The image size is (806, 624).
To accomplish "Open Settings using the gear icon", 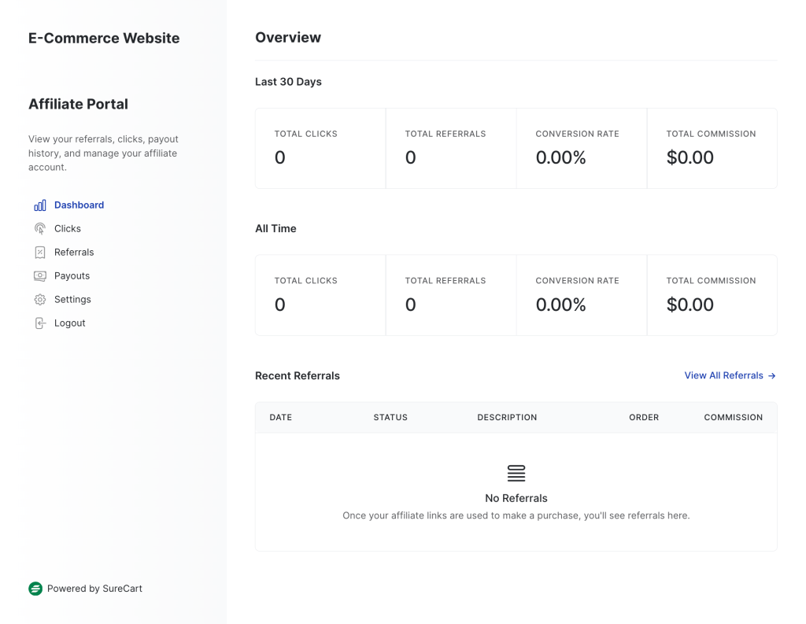I will click(39, 299).
